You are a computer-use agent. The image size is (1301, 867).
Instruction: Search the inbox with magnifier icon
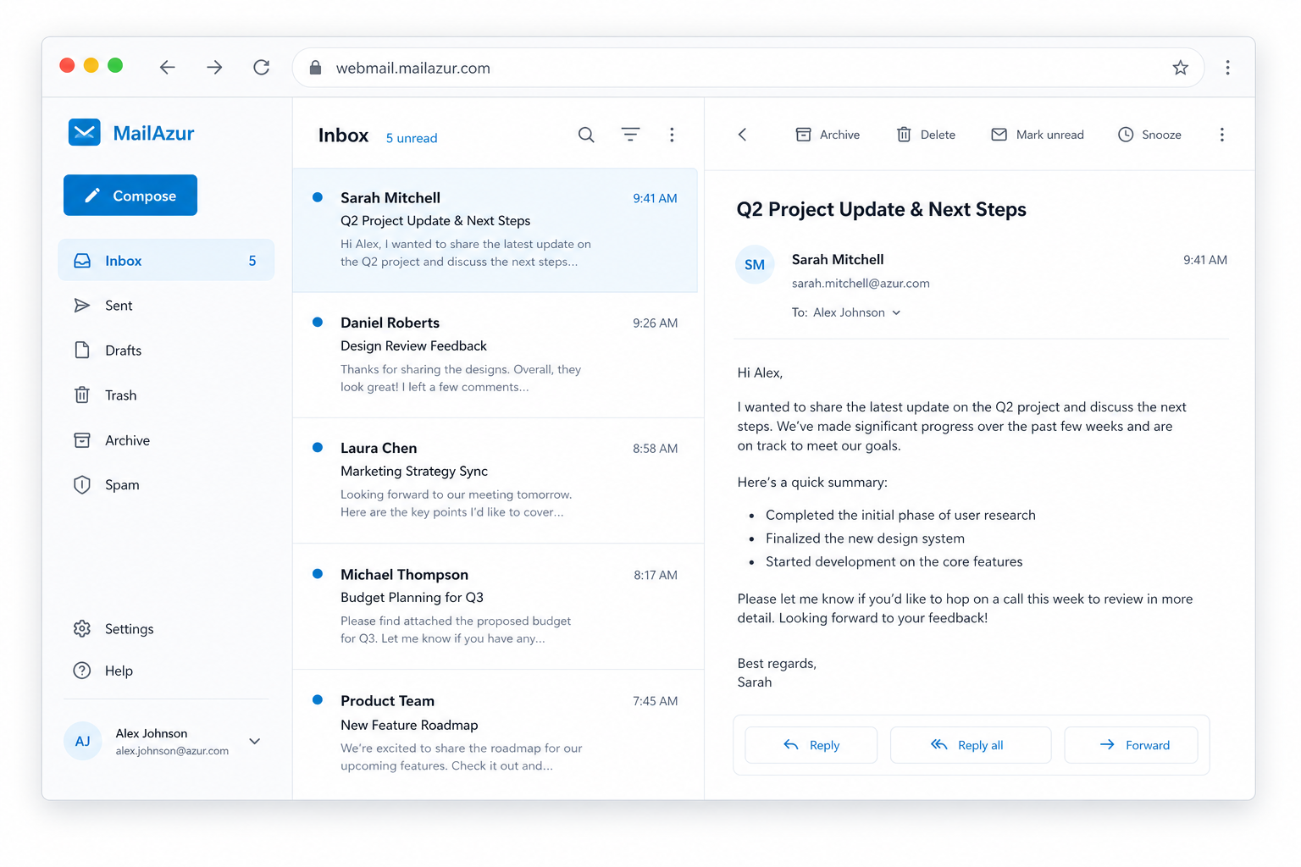[586, 135]
